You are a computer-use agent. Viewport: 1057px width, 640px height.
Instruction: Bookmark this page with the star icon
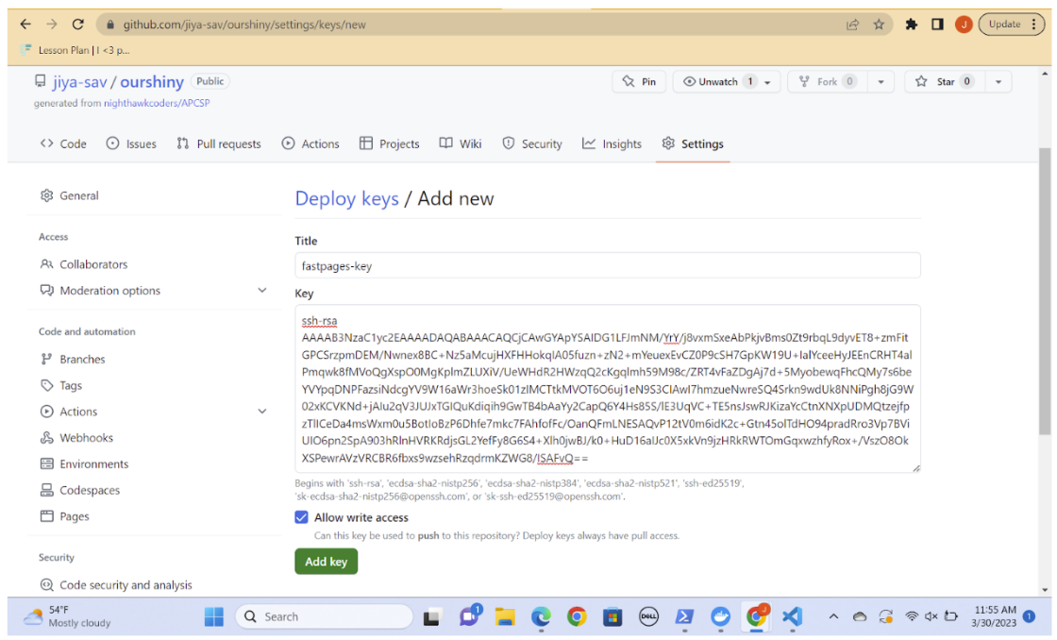point(879,25)
